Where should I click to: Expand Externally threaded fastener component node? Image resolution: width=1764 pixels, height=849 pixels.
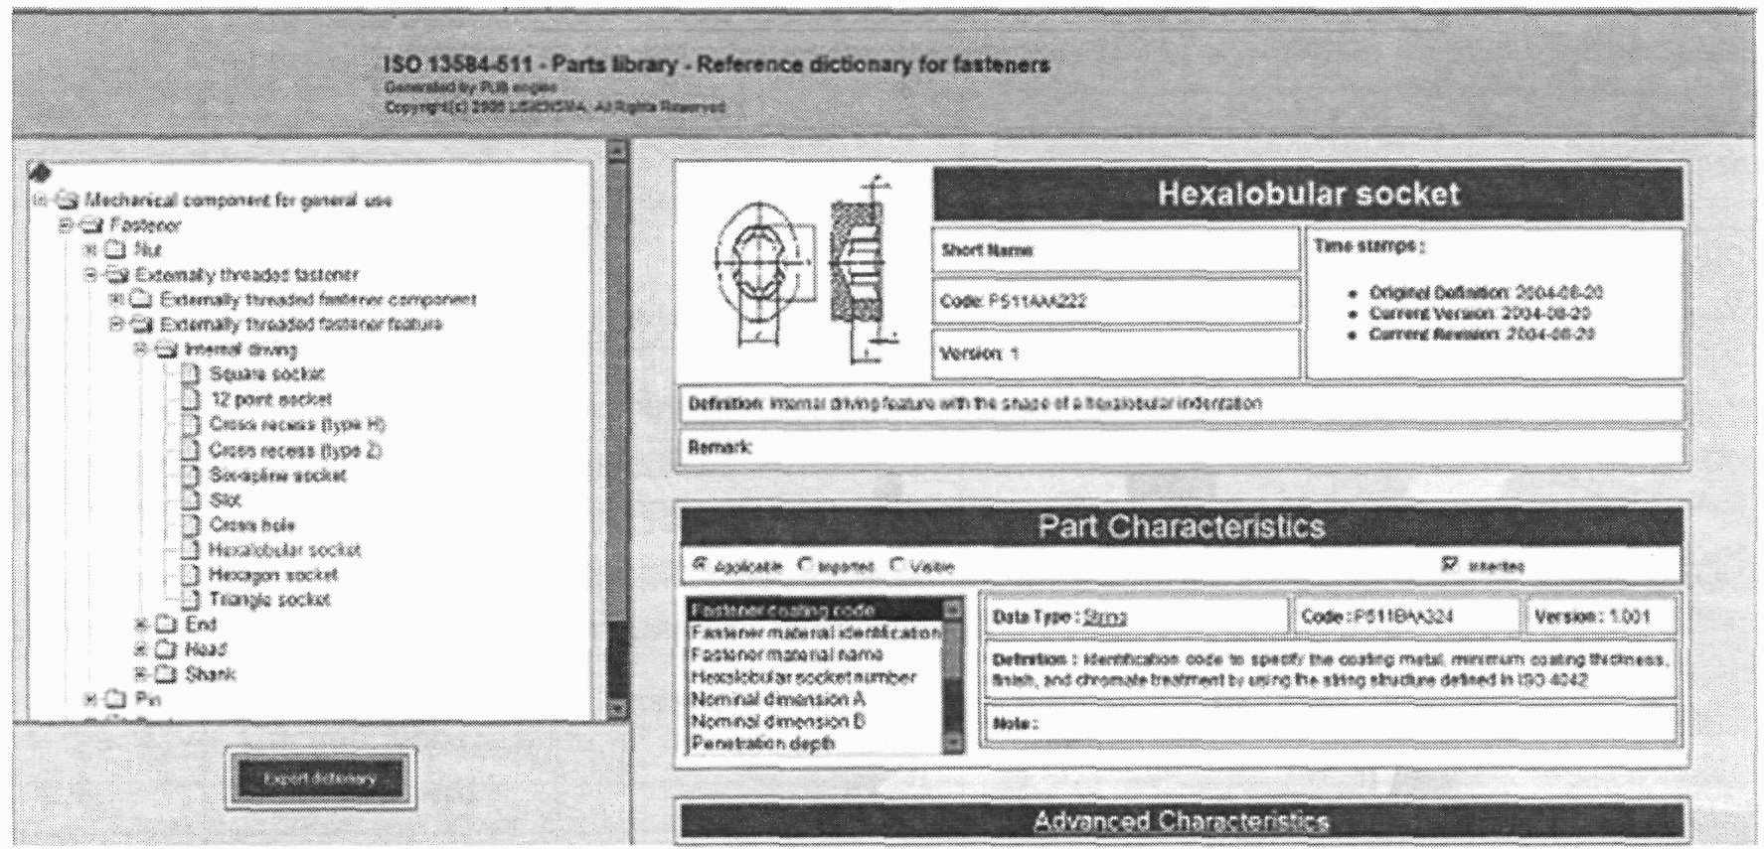coord(116,300)
